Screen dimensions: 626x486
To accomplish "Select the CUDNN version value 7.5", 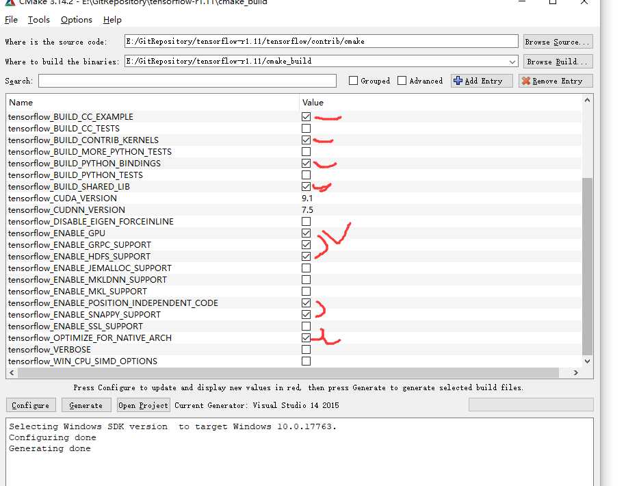I will point(307,209).
